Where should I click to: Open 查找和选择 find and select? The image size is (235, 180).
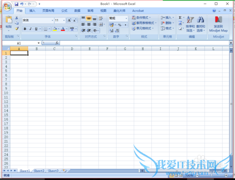(x=201, y=24)
